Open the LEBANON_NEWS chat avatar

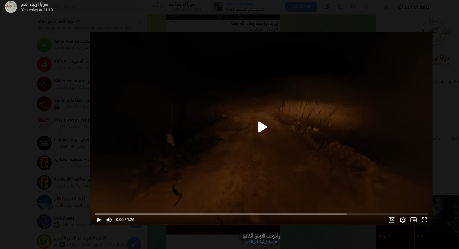(x=44, y=123)
